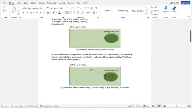Switch to the Design tab

point(33,3)
